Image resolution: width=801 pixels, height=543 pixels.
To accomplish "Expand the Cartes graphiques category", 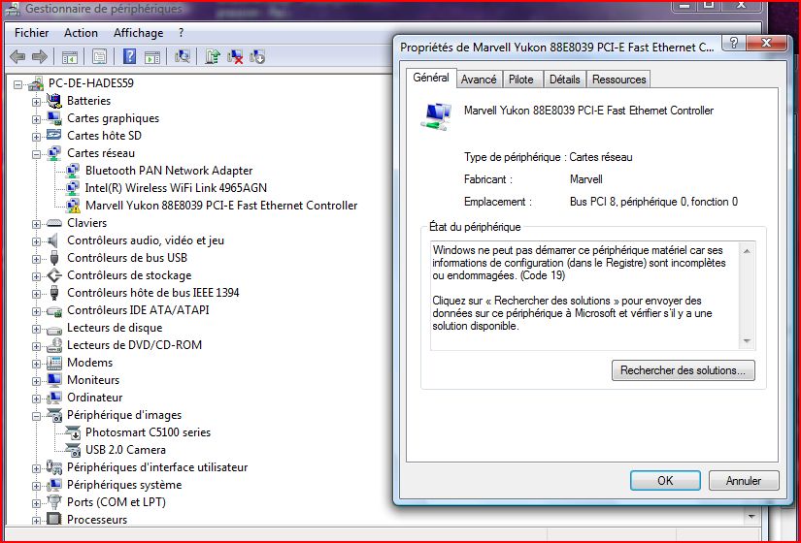I will [36, 119].
